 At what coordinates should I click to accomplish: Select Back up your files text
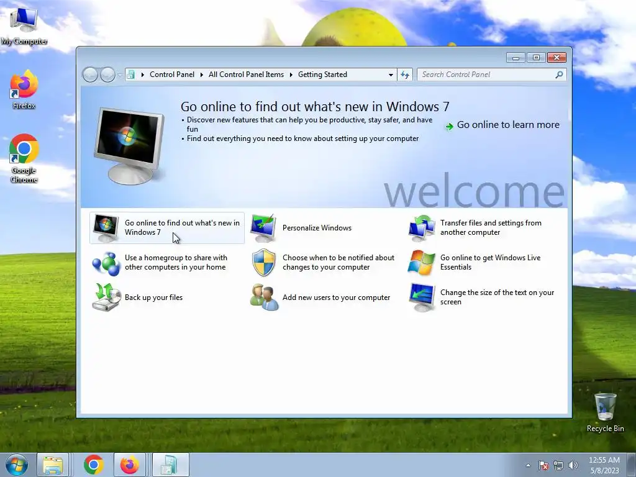[x=154, y=298]
